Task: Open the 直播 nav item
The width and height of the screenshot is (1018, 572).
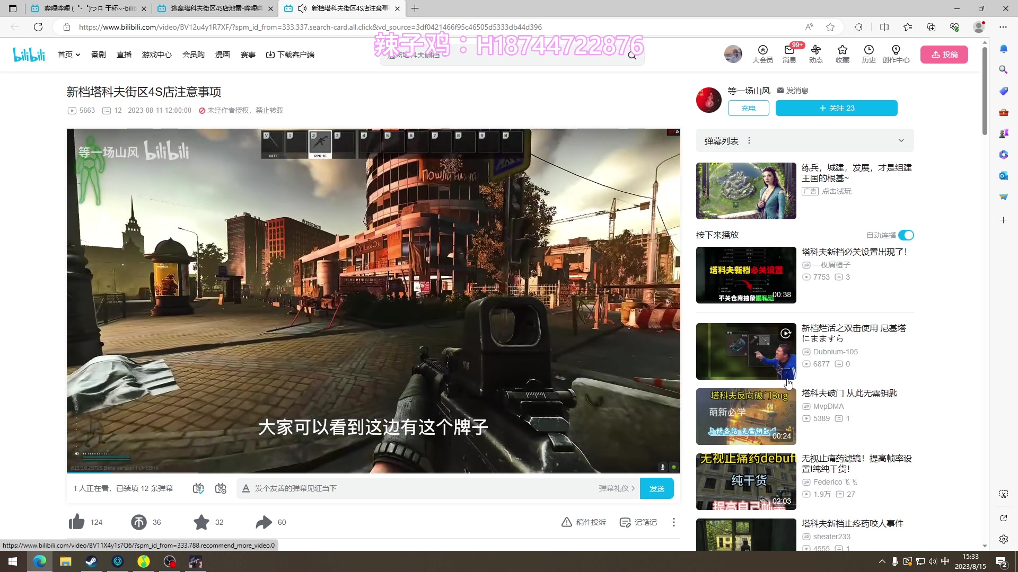Action: click(124, 55)
